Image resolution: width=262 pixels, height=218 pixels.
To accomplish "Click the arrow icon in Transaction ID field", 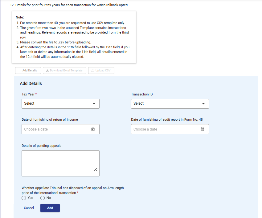I will (203, 104).
